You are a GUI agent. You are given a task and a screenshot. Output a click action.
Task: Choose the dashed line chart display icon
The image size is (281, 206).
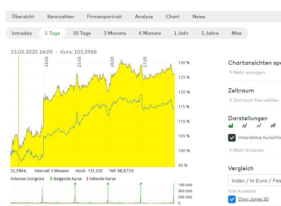click(259, 126)
